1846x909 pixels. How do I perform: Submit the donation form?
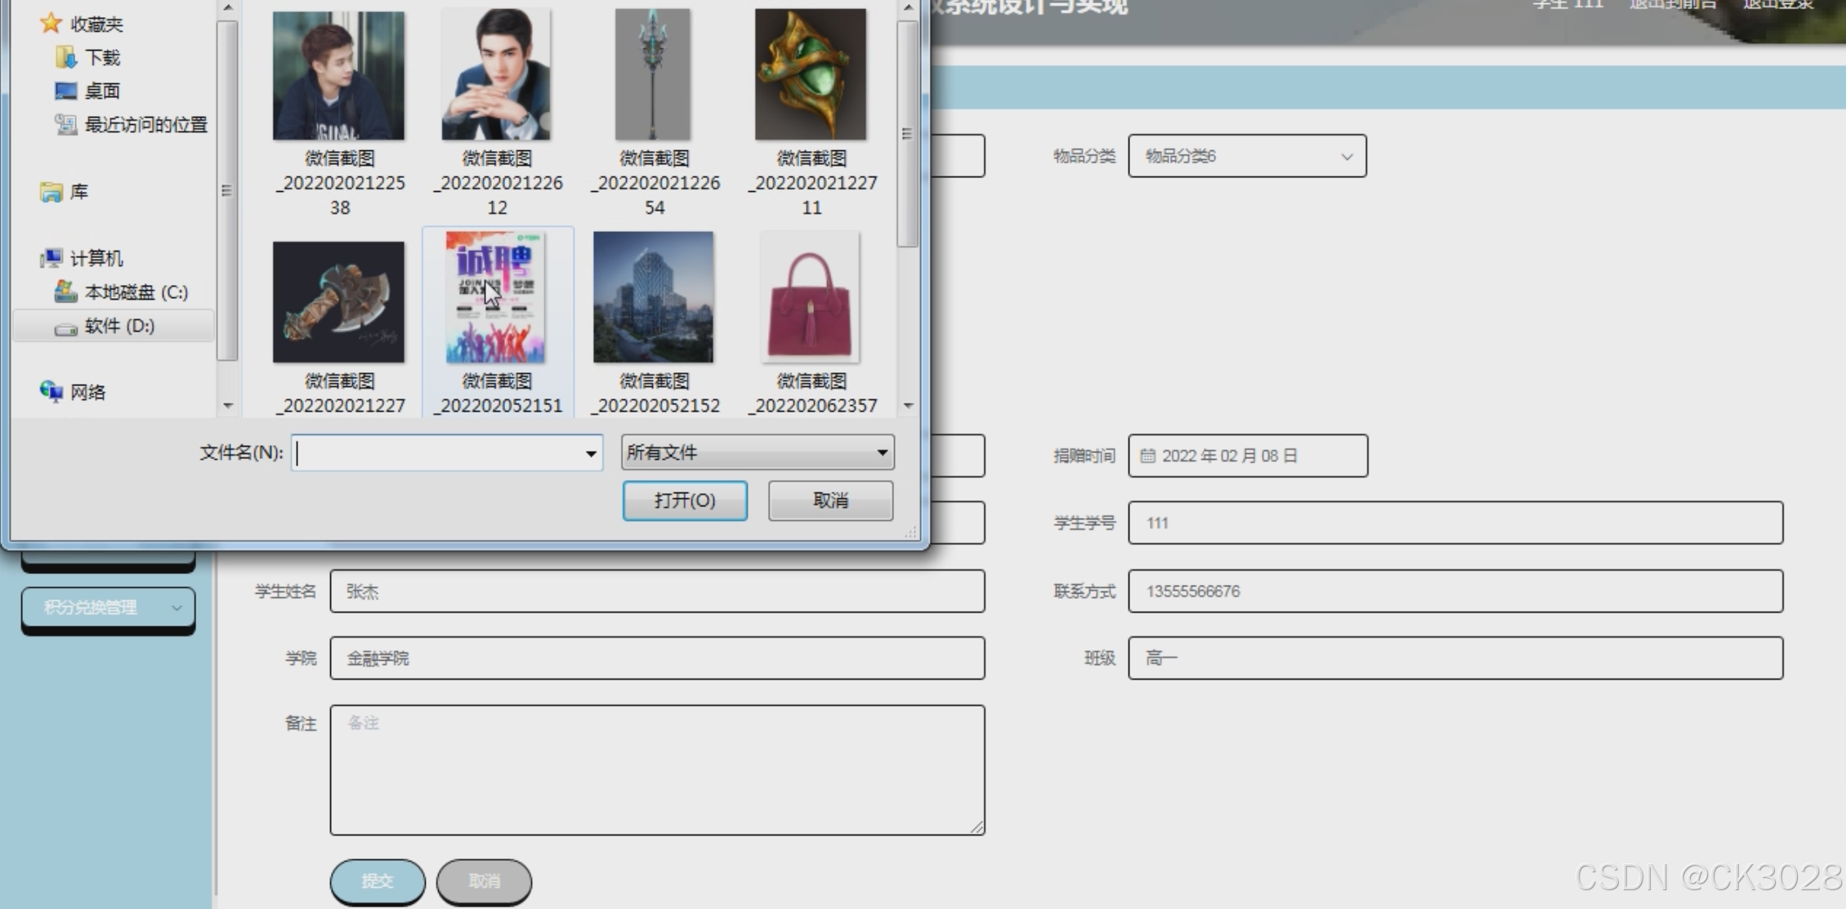pyautogui.click(x=378, y=880)
